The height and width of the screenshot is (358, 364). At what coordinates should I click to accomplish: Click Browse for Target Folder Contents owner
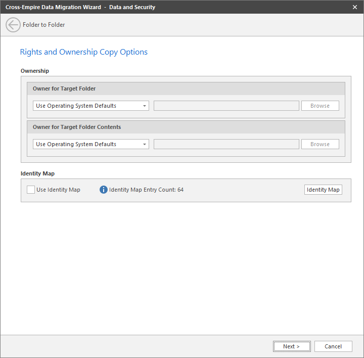pyautogui.click(x=320, y=144)
